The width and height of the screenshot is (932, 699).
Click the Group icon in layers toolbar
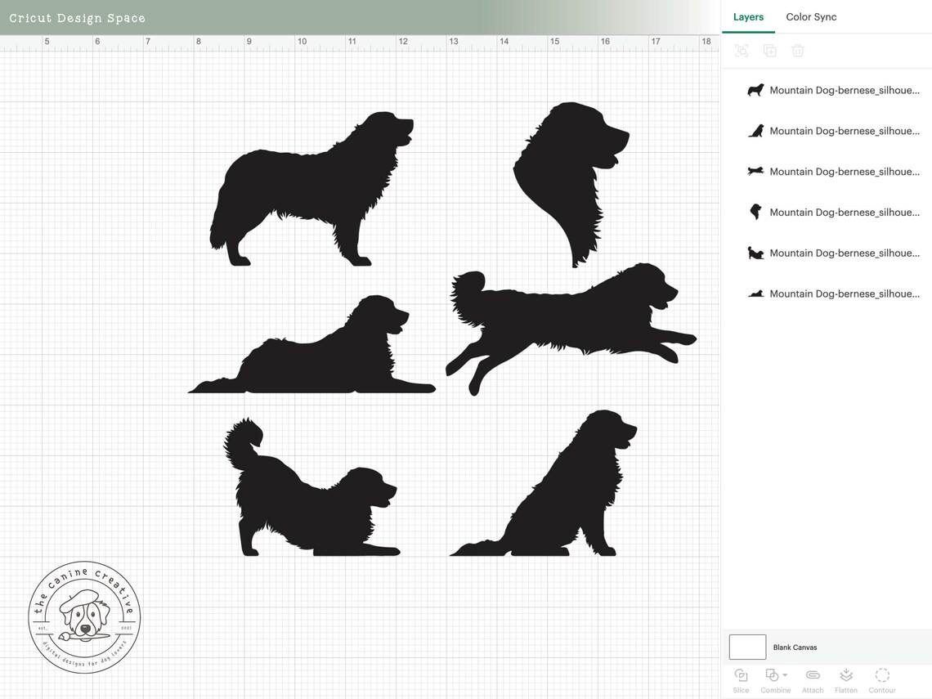742,51
